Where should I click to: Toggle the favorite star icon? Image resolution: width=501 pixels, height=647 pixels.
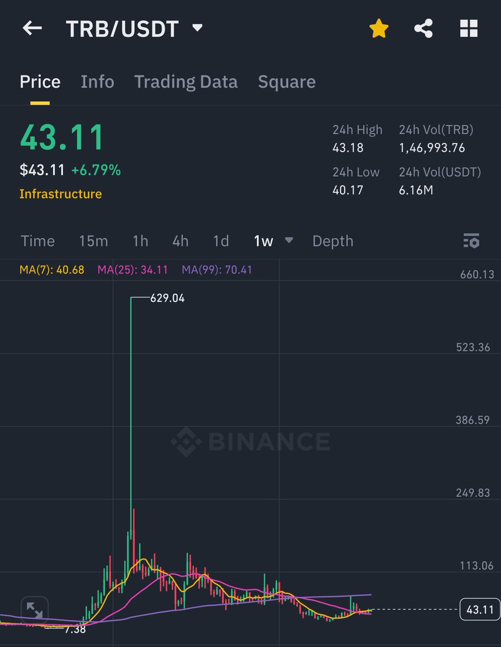click(379, 29)
